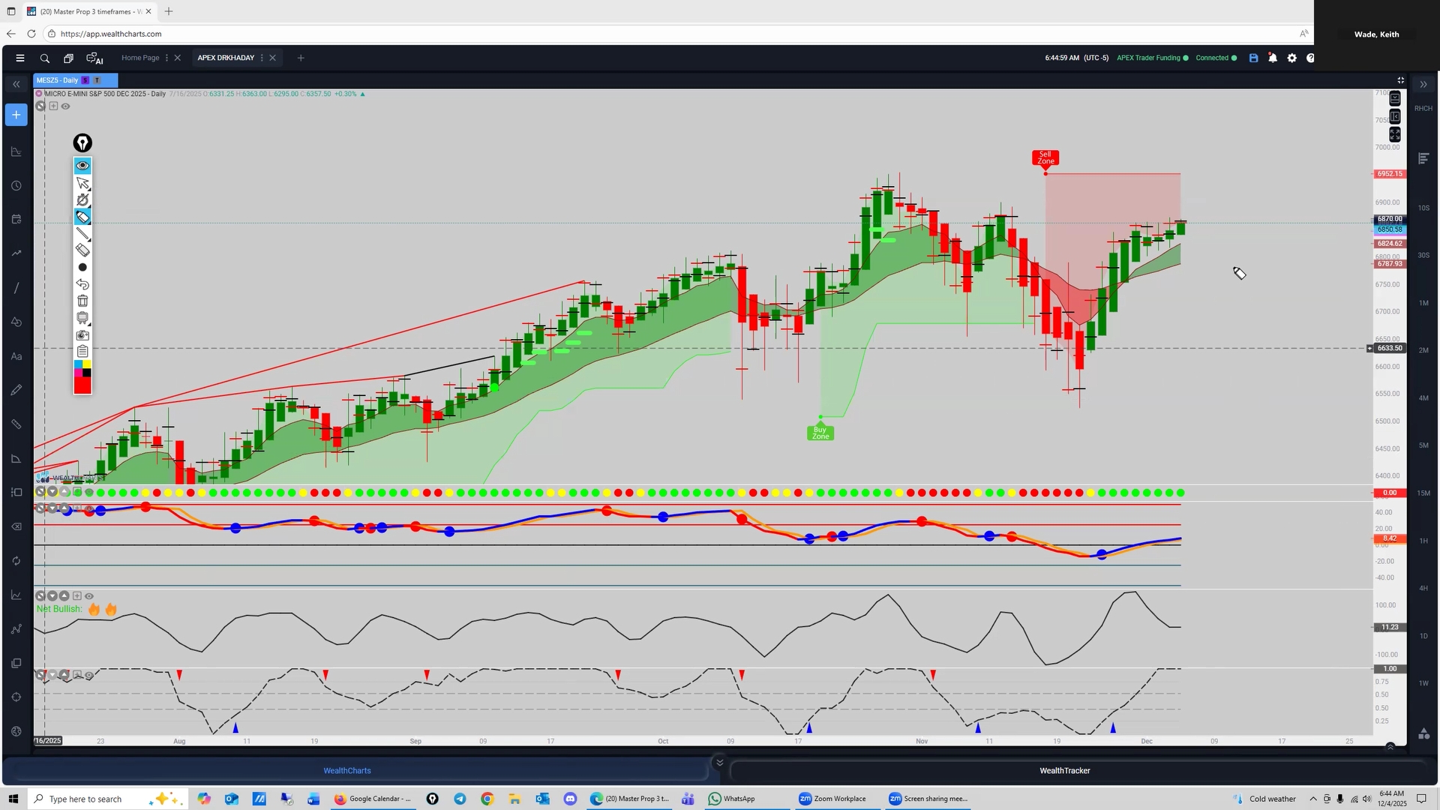
Task: Collapse the left sidebar with double chevron
Action: click(x=16, y=84)
